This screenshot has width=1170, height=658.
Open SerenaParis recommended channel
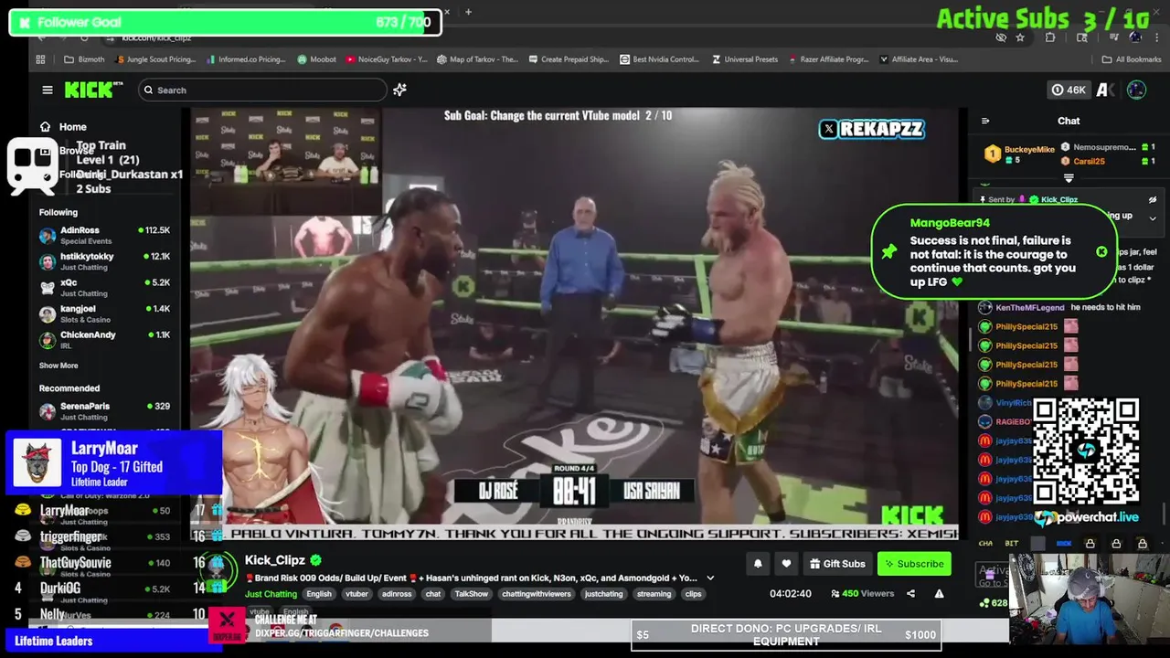coord(104,410)
